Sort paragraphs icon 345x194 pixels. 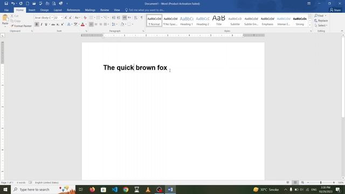click(x=136, y=18)
